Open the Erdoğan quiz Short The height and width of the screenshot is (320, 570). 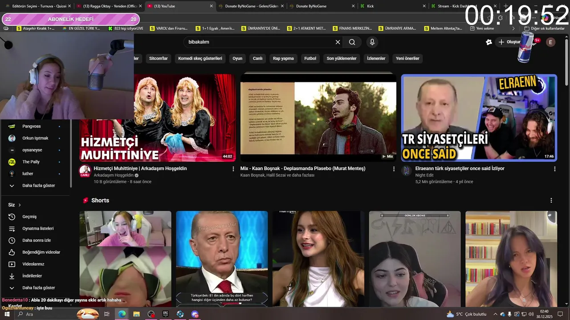222,259
